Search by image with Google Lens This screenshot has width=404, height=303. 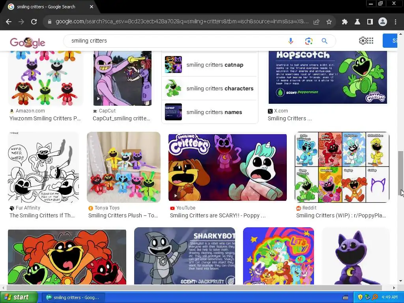tap(309, 41)
